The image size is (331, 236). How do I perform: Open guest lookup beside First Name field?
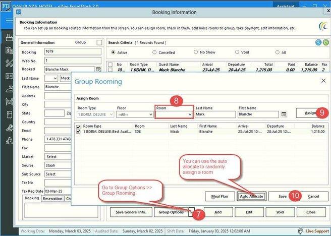coord(284,114)
